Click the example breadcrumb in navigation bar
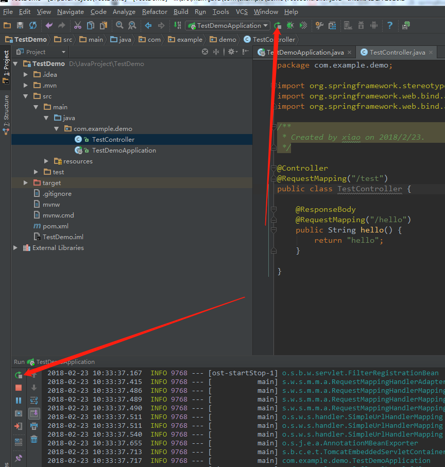This screenshot has height=467, width=445. [x=185, y=40]
